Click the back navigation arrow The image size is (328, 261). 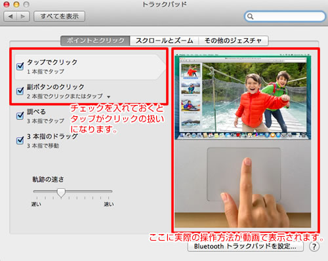10,16
